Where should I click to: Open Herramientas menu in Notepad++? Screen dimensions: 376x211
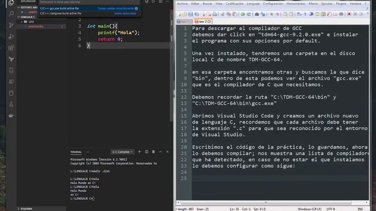click(x=296, y=4)
